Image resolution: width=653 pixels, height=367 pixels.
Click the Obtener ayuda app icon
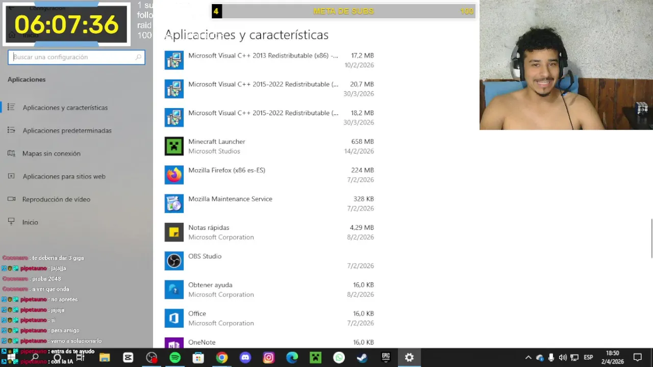(x=174, y=290)
